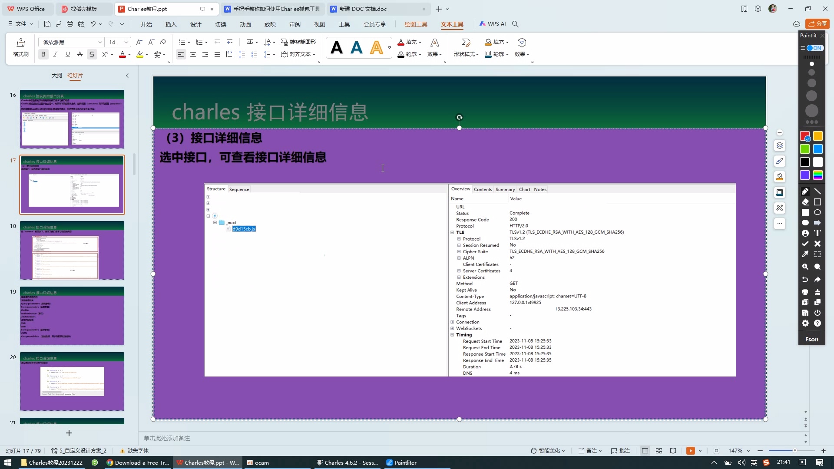This screenshot has width=834, height=469.
Task: Open WPS AI assistant
Action: pos(492,24)
